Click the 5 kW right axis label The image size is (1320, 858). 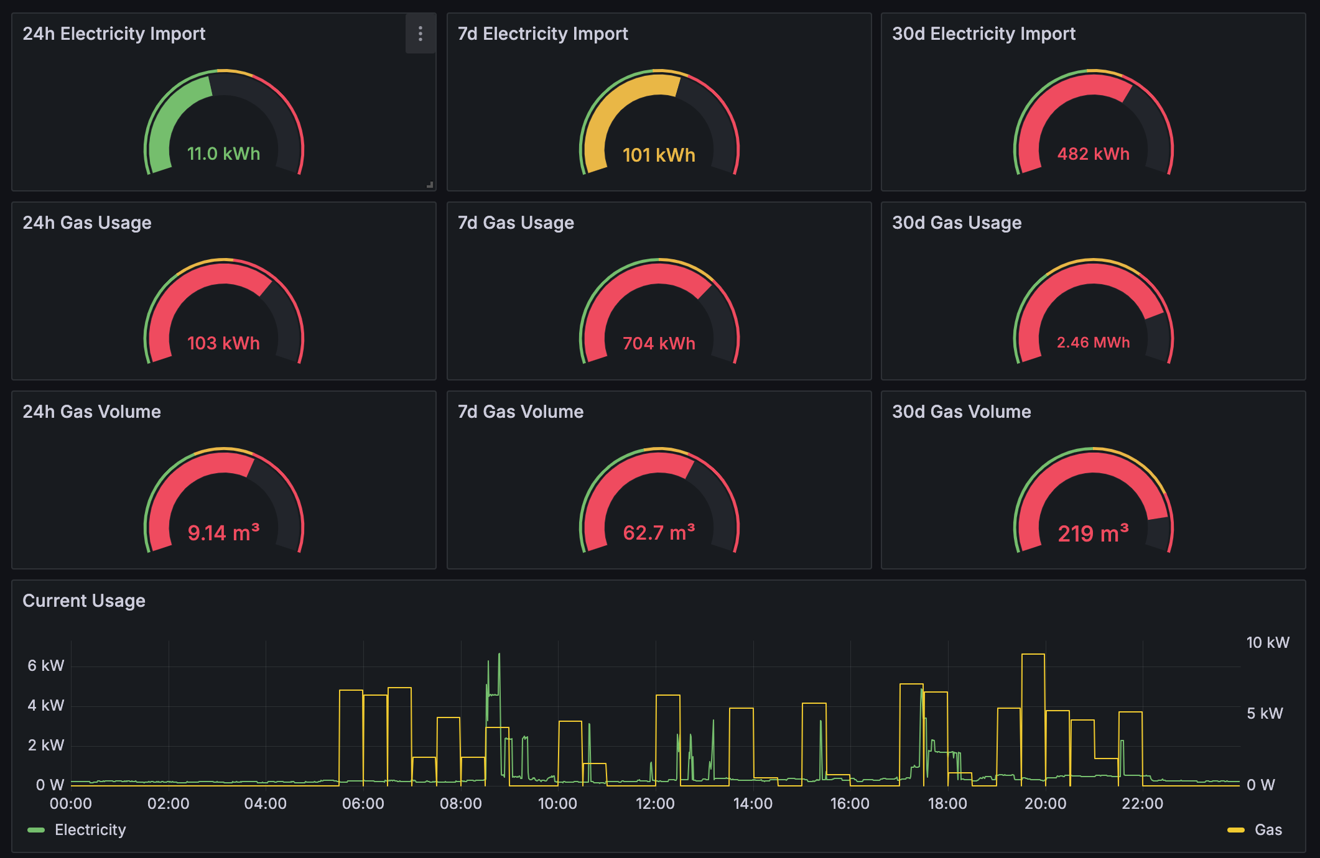click(1265, 713)
